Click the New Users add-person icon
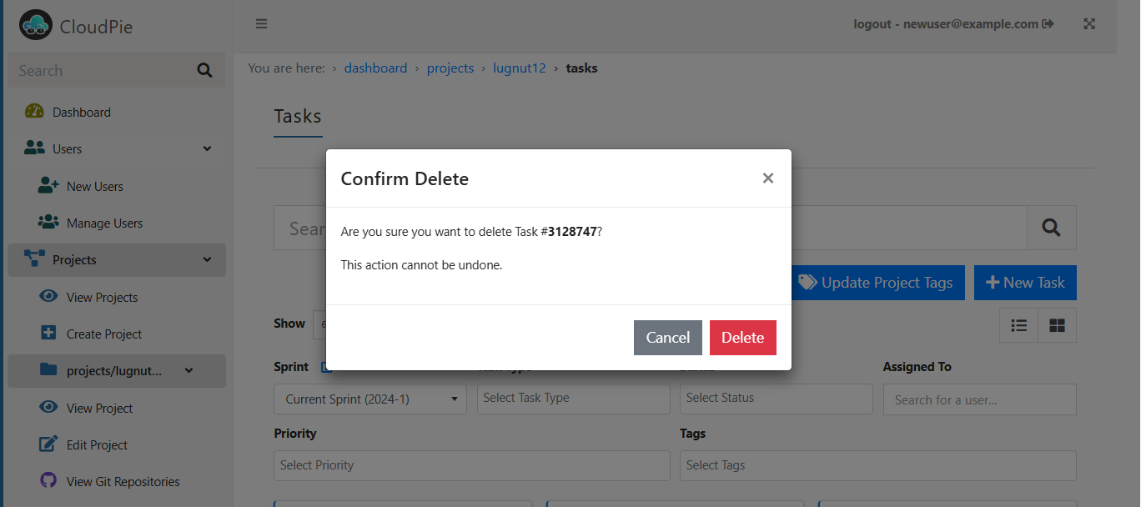The width and height of the screenshot is (1141, 507). [x=48, y=186]
